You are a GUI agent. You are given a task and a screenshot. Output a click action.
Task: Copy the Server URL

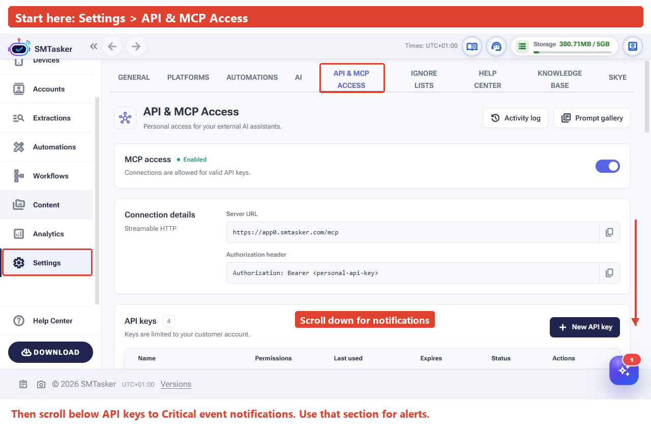609,232
